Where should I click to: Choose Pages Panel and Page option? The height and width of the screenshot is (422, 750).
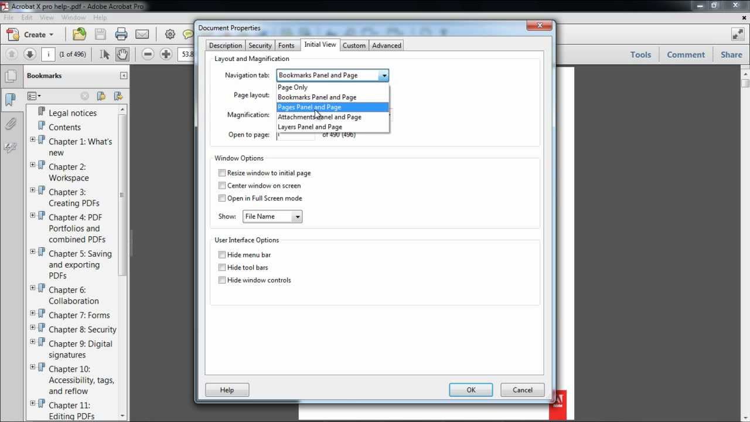click(332, 107)
